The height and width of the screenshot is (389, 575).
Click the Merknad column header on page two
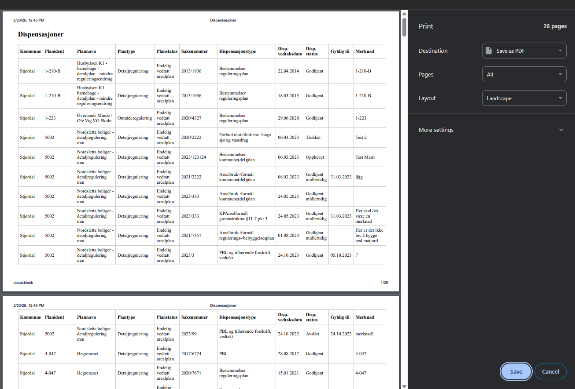point(365,317)
